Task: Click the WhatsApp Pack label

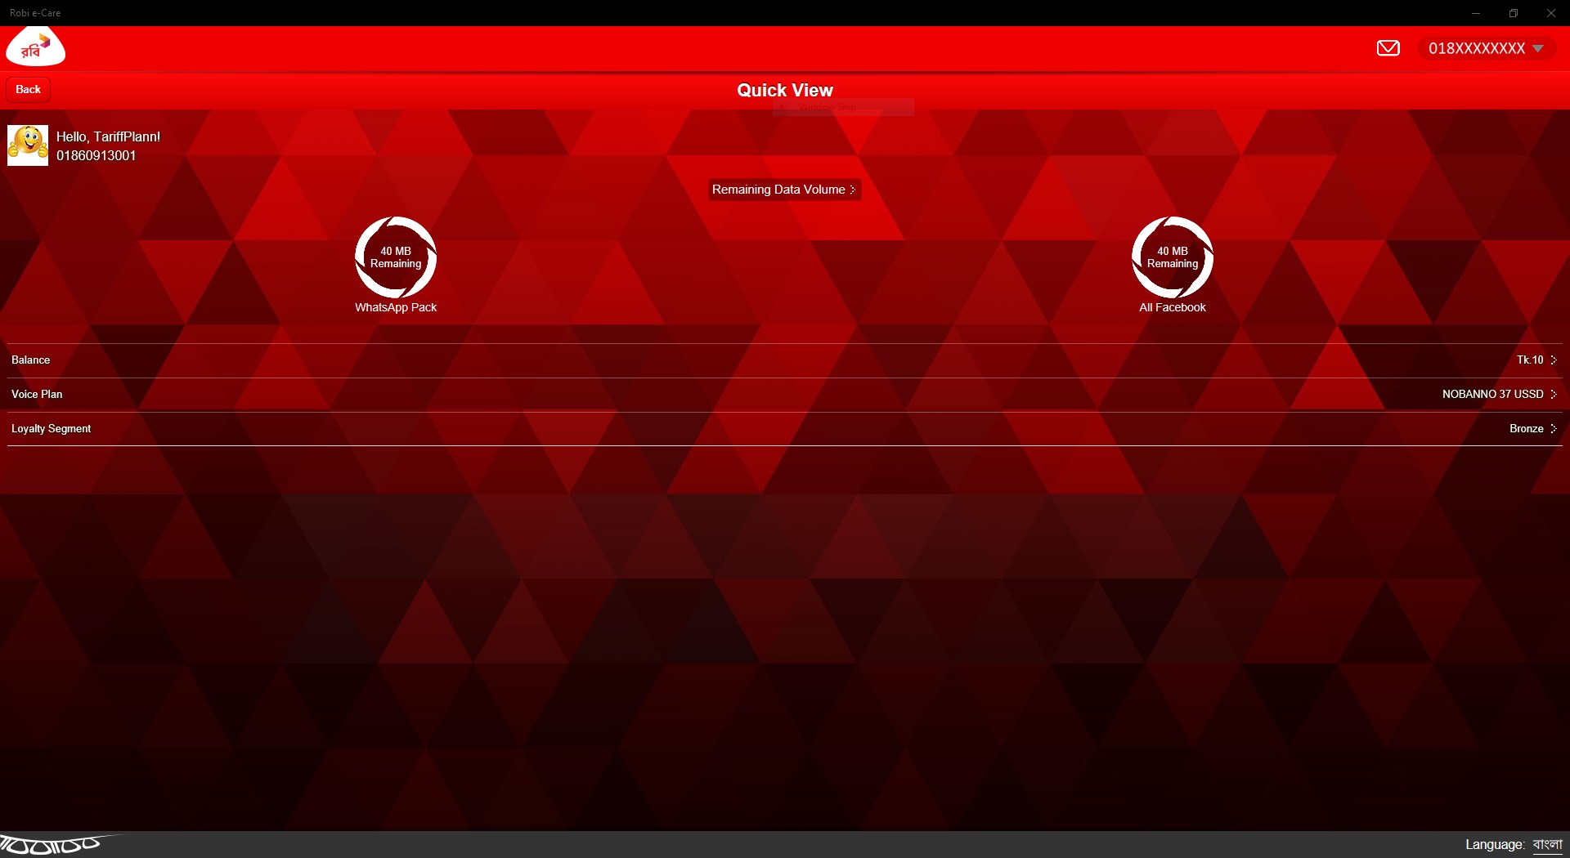Action: (396, 307)
